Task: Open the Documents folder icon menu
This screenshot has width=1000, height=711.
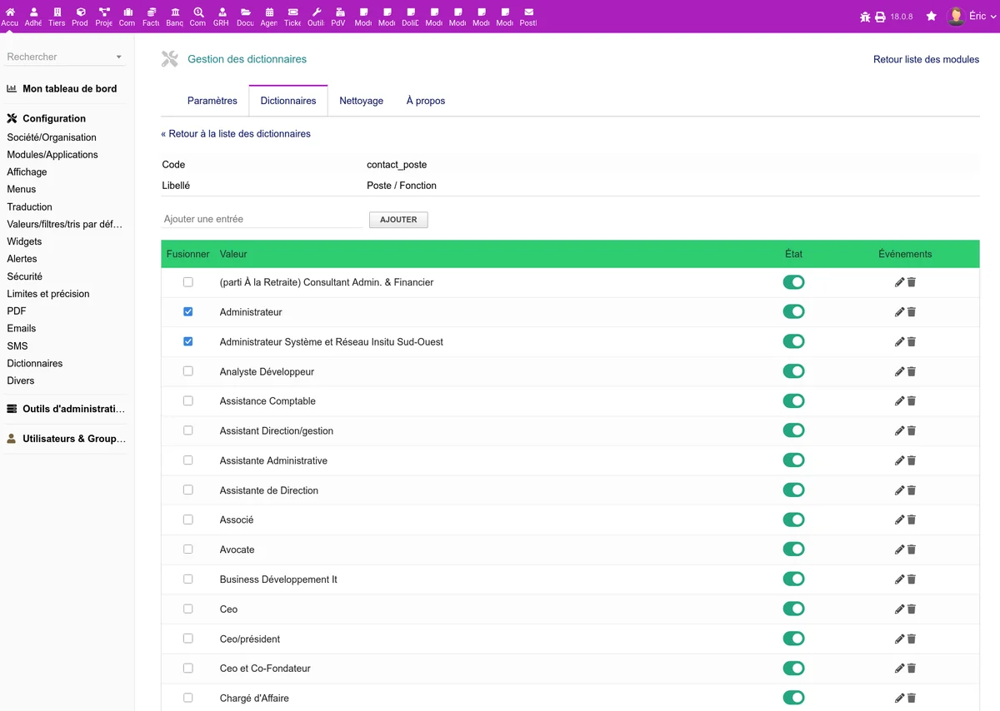Action: (x=245, y=12)
